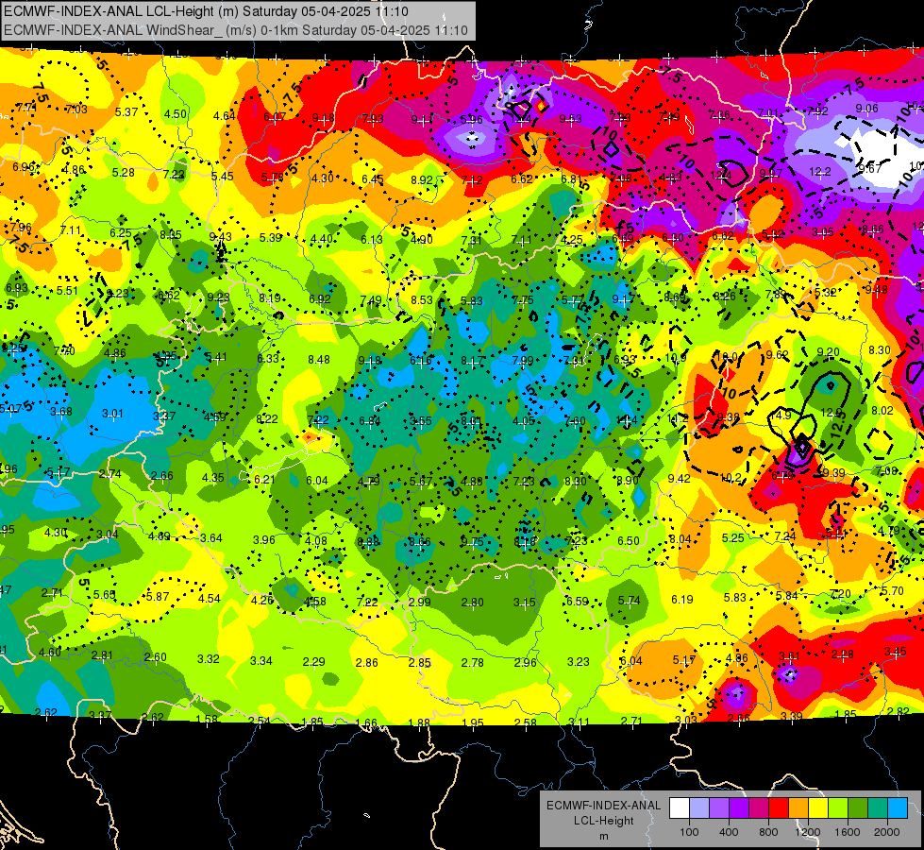The image size is (924, 850).
Task: Click the grid value '7.03'
Action: [x=76, y=110]
